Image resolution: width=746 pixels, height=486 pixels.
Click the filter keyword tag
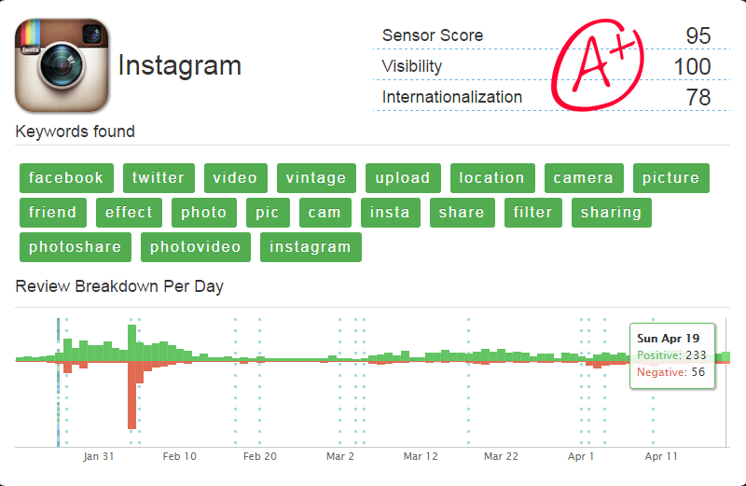coord(533,213)
